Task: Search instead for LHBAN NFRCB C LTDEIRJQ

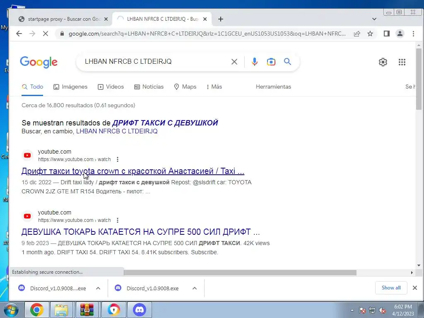Action: 117,131
